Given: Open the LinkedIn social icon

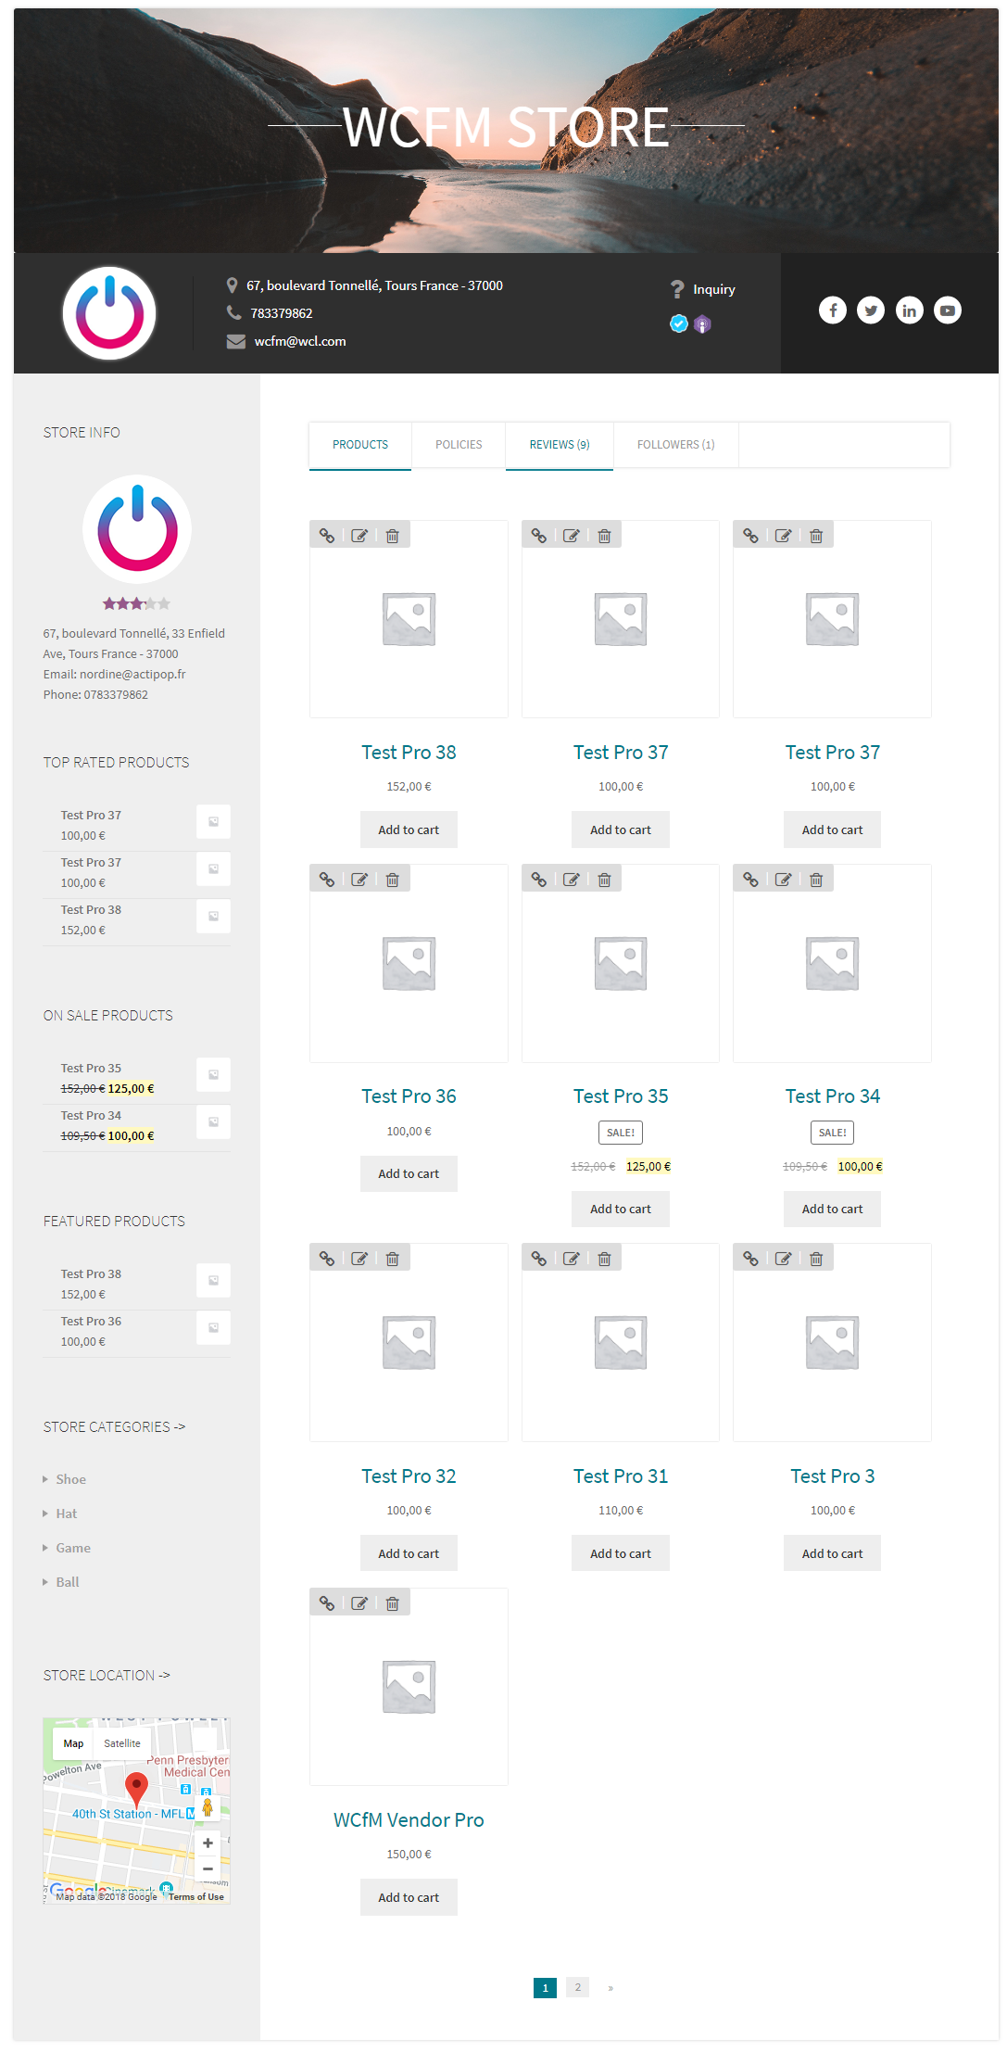Looking at the screenshot, I should coord(909,310).
